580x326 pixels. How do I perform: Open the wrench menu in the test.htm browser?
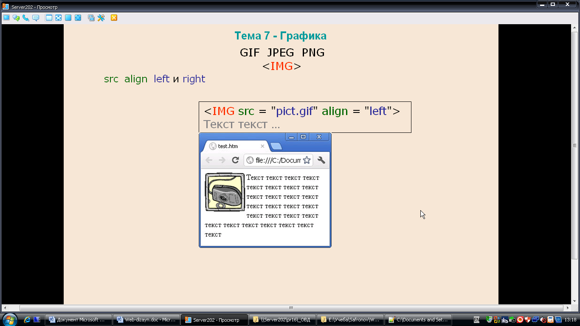coord(321,160)
